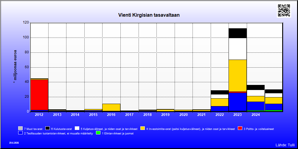The image size is (298, 149).
Task: Click the y-axis value 20
Action: (27, 97)
